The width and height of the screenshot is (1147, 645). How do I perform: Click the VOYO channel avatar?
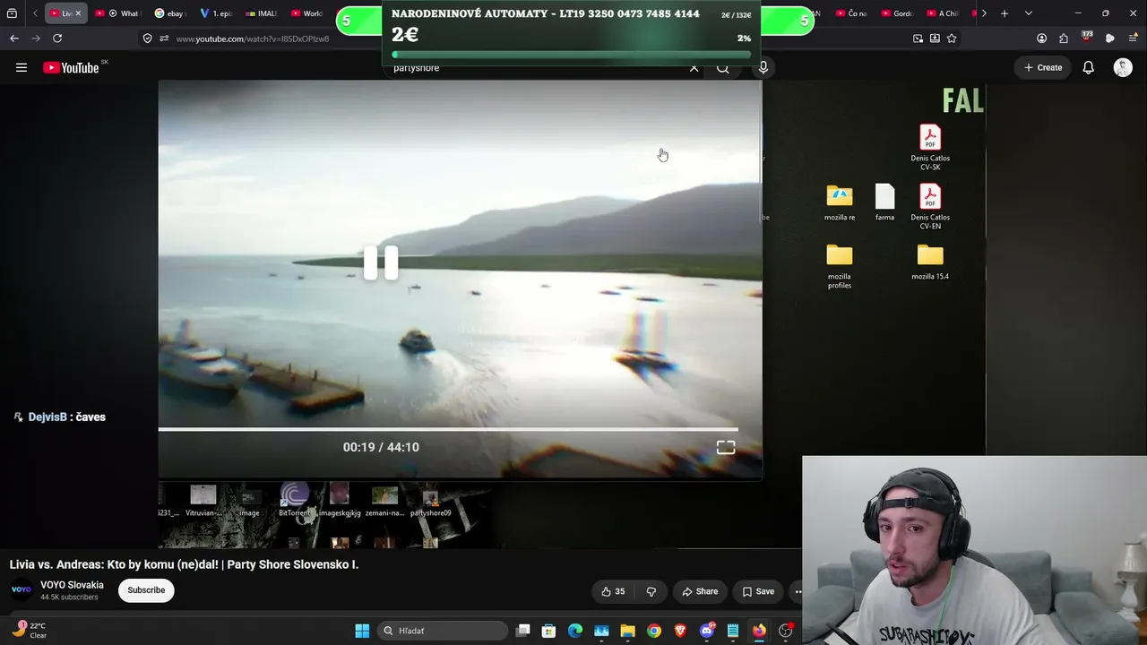coord(22,590)
